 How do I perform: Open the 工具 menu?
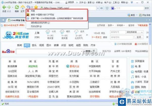(116, 3)
